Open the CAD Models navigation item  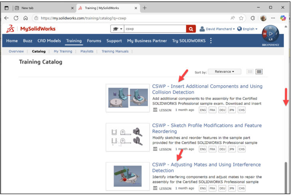tap(49, 41)
